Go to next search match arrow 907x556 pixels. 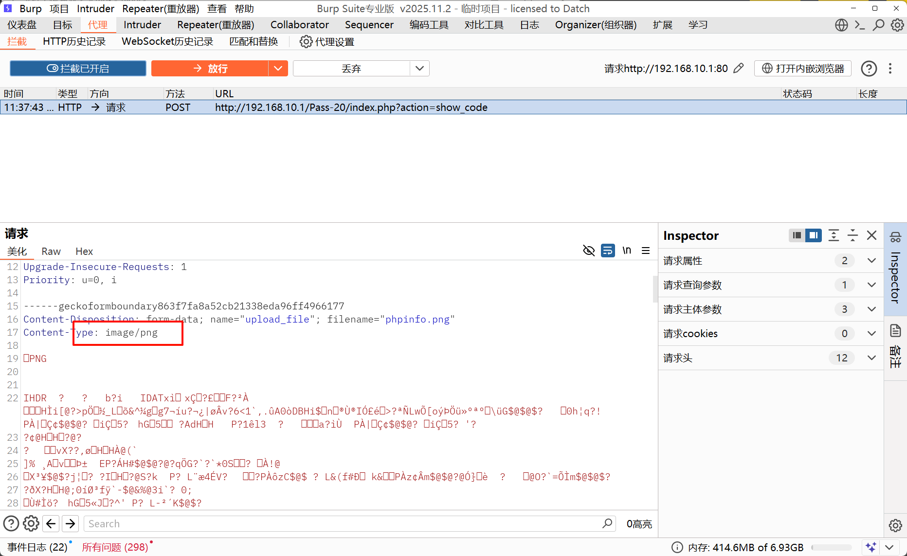71,523
